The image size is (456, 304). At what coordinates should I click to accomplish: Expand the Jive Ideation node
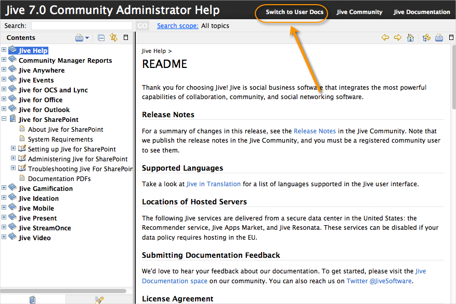(x=4, y=198)
